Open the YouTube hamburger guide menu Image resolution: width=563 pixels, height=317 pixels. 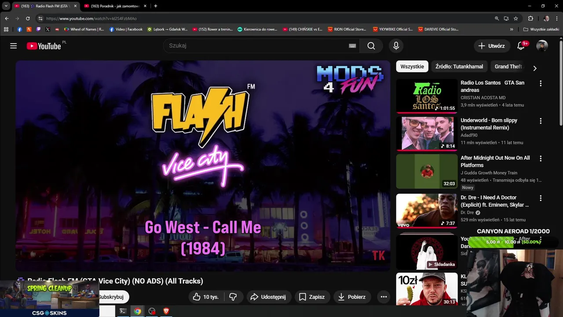14,46
